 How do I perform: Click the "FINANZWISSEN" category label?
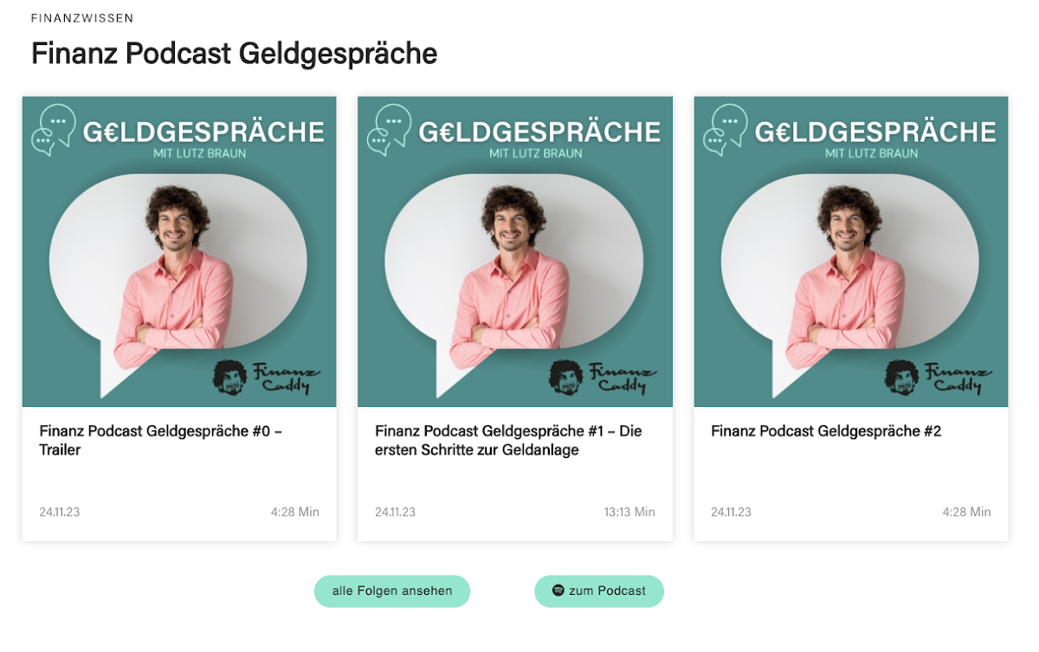[x=82, y=18]
